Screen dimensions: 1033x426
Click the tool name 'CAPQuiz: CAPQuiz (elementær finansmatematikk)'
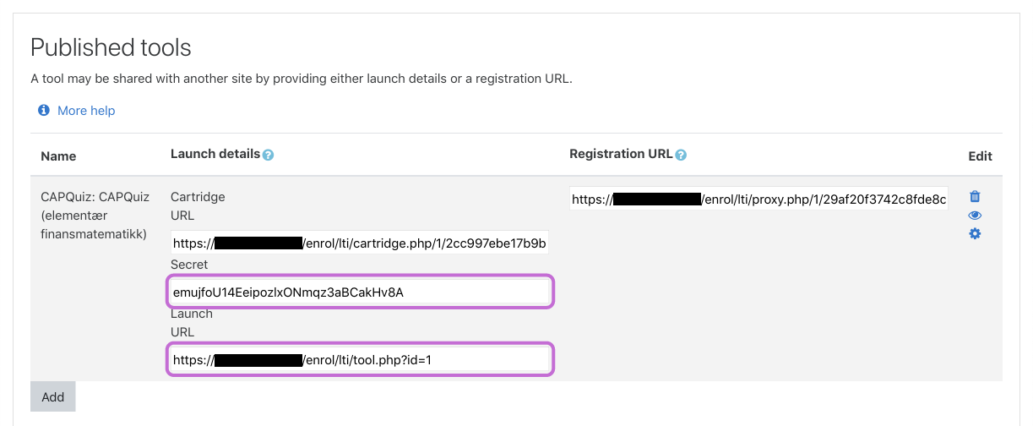pyautogui.click(x=95, y=215)
